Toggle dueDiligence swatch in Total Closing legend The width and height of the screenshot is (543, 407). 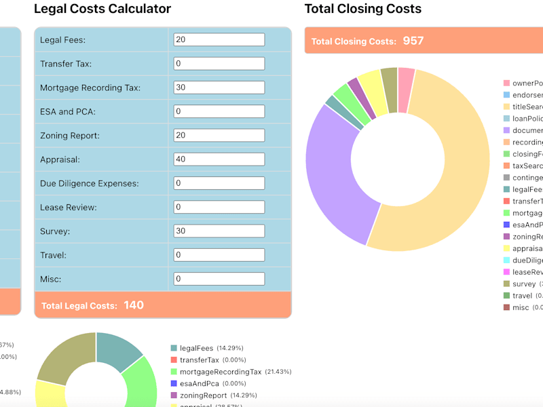pos(506,260)
